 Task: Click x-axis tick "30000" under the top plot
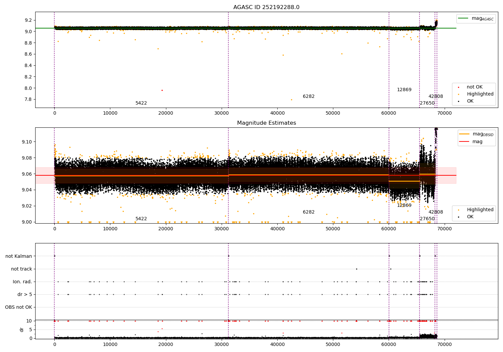click(221, 113)
